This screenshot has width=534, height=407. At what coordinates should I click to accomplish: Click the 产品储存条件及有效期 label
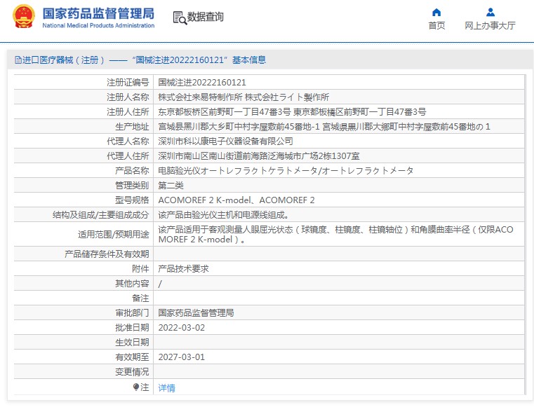click(x=107, y=254)
